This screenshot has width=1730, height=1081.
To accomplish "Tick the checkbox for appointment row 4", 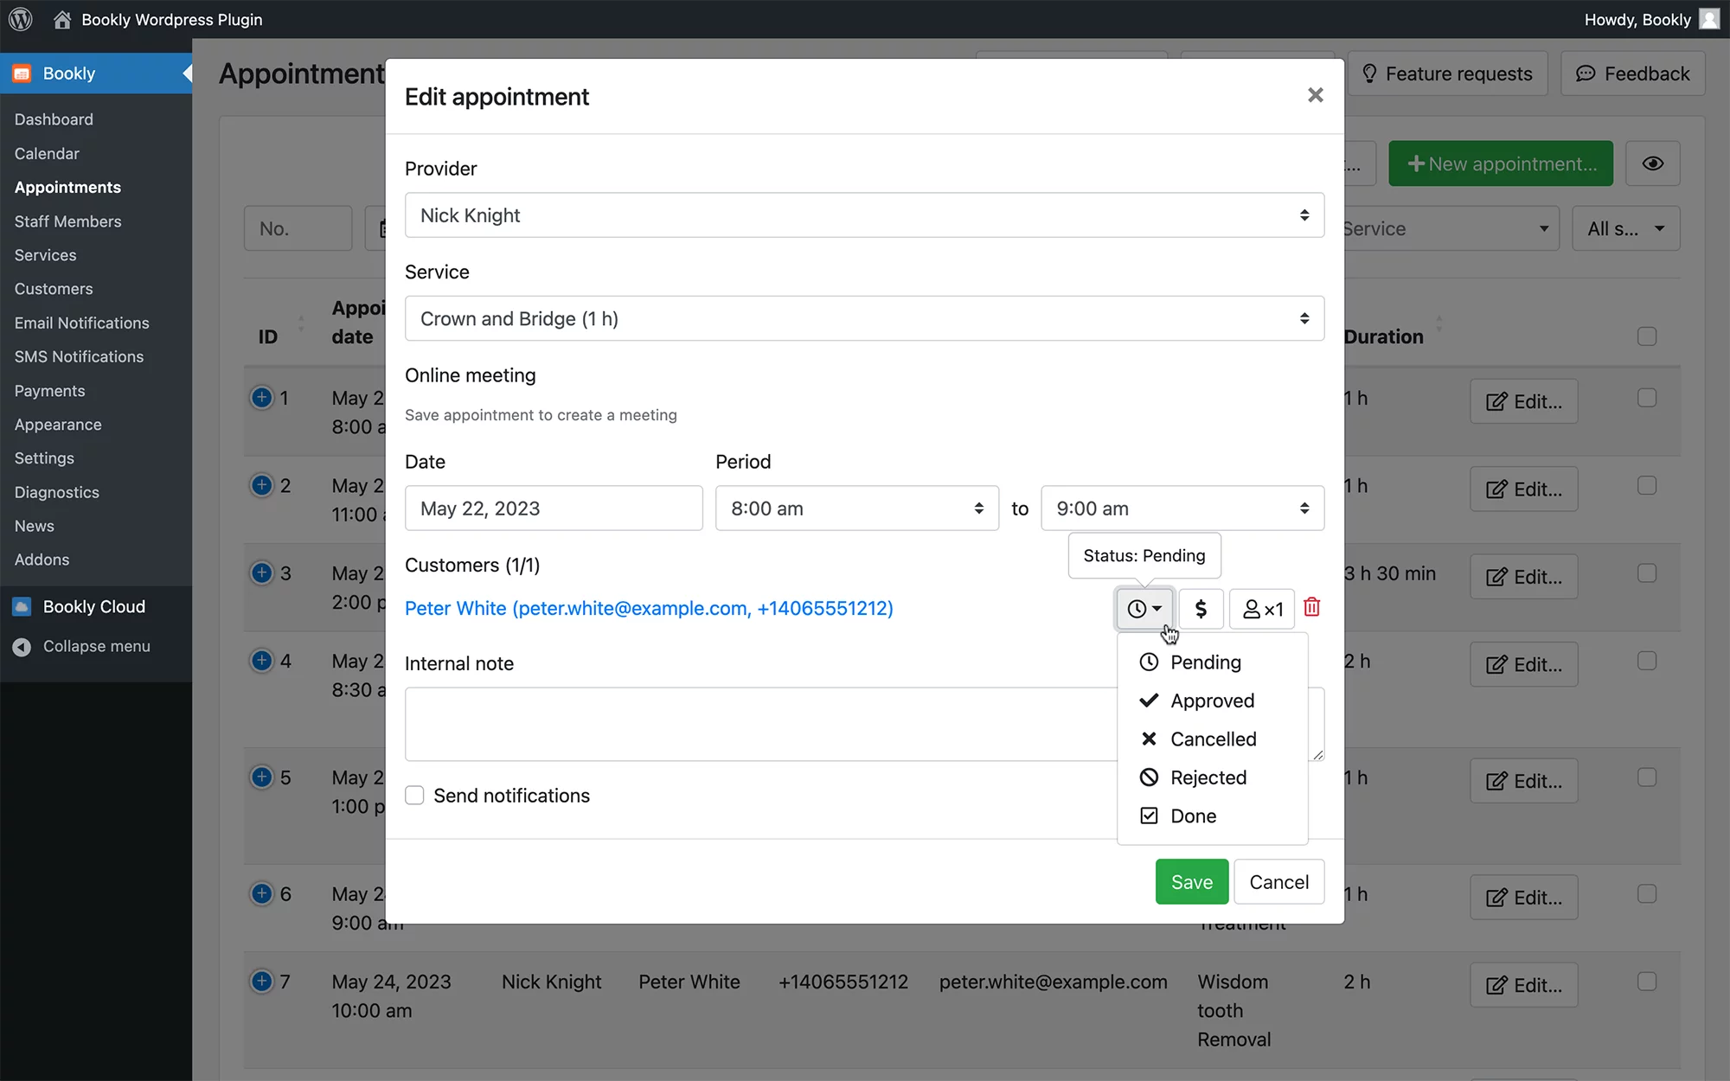I will pyautogui.click(x=1647, y=660).
